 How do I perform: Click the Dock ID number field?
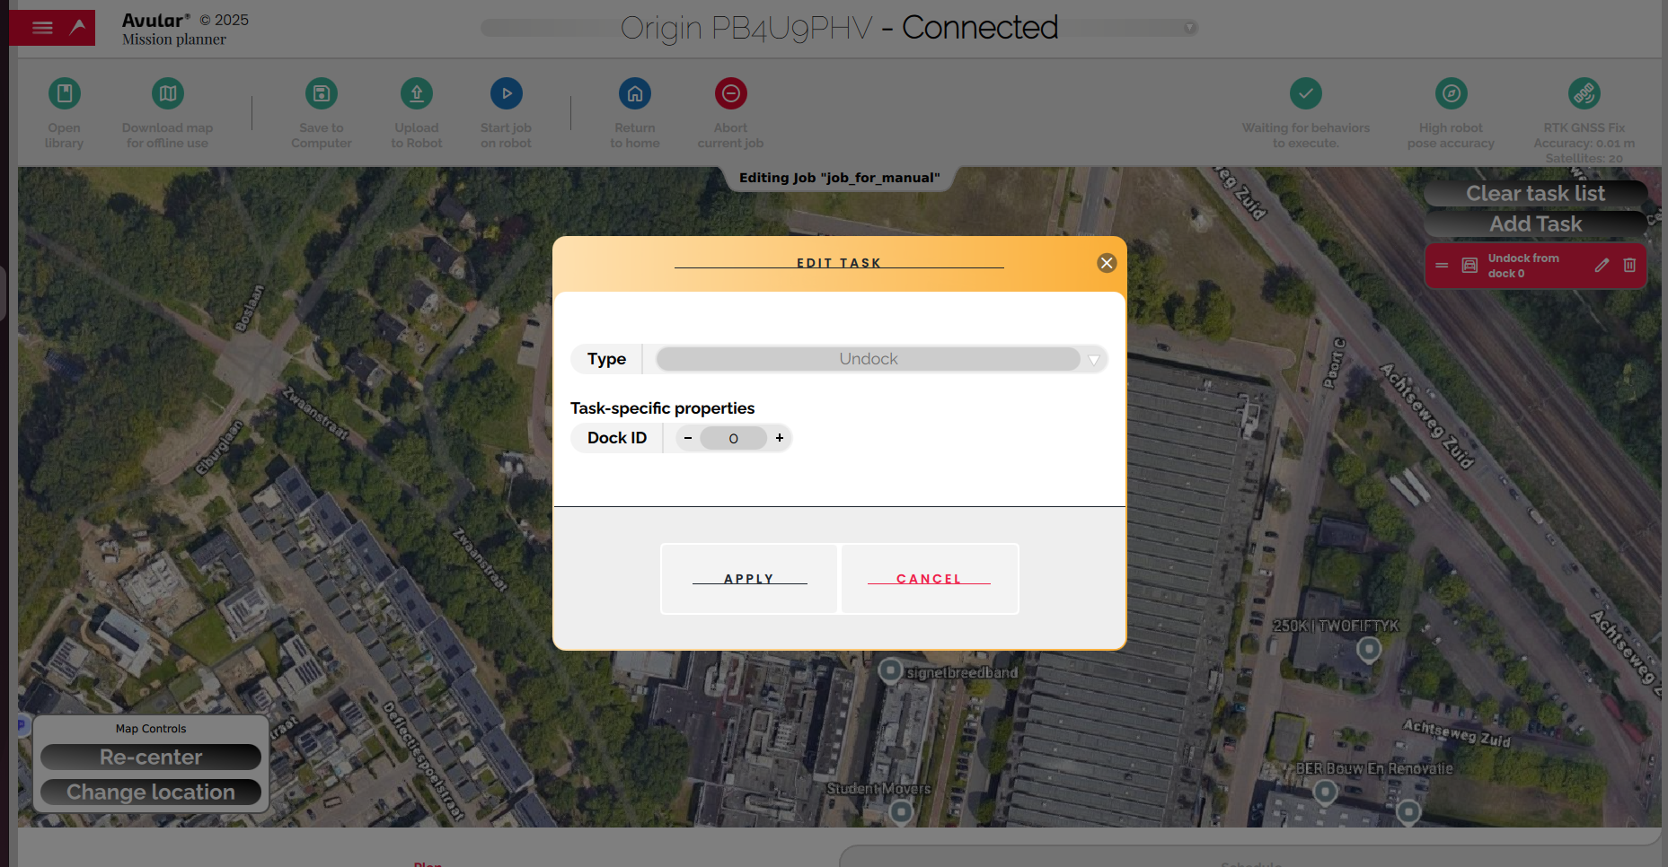[733, 438]
